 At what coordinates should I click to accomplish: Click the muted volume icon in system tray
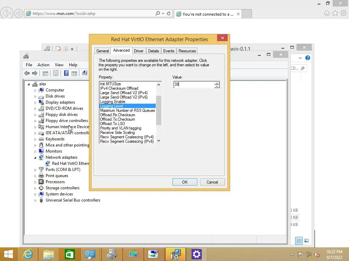coord(317,254)
